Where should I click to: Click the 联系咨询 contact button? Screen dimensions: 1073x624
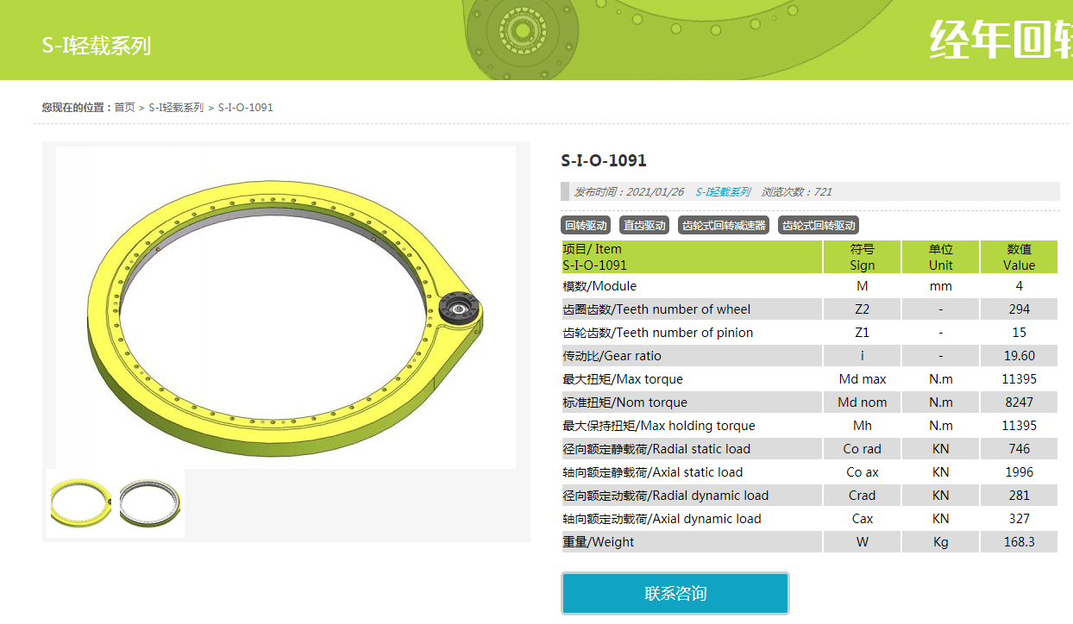tap(675, 593)
